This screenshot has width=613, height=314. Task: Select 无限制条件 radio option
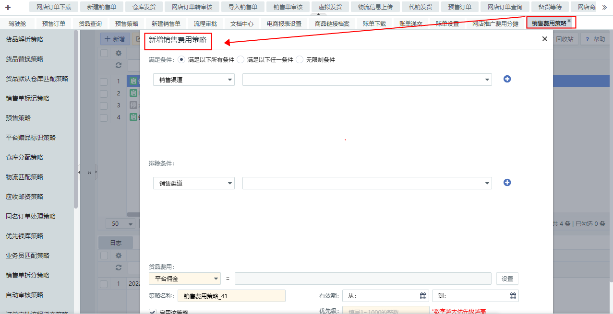coord(300,60)
